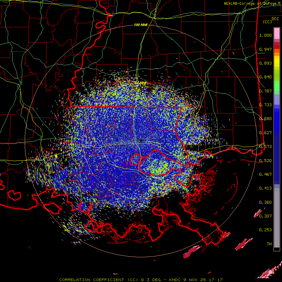The image size is (282, 282).
Task: Click the 0.627 scale value
Action: [265, 133]
